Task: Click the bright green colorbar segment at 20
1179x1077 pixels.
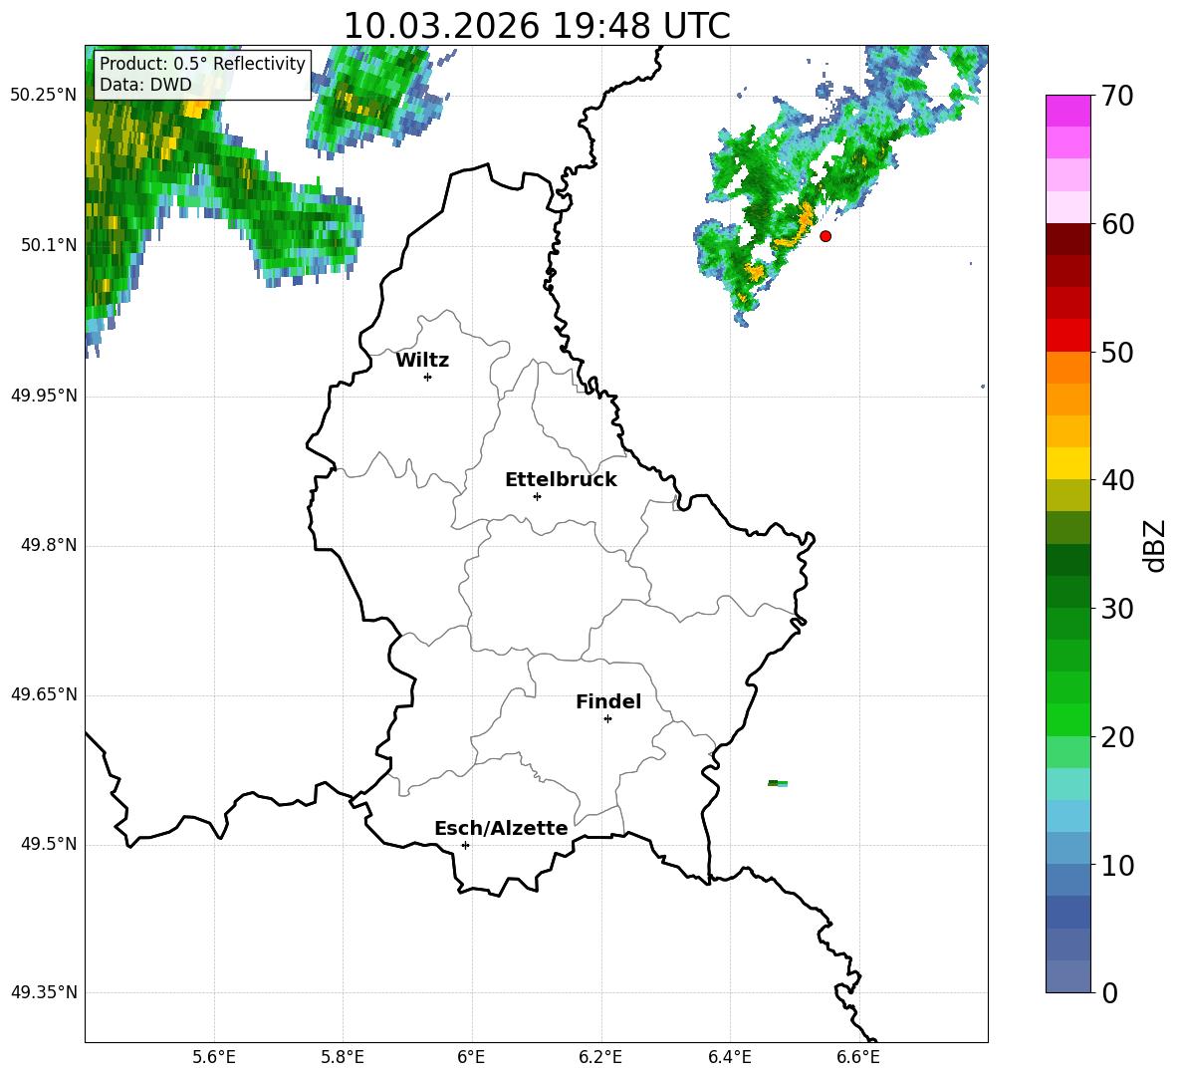Action: pos(1067,719)
